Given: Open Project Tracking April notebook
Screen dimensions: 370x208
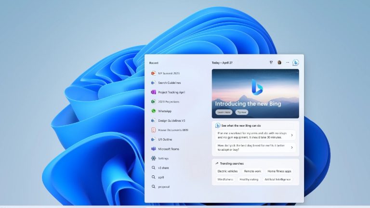Looking at the screenshot, I should click(x=172, y=92).
